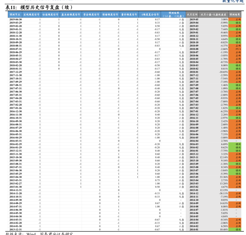Image resolution: width=246 pixels, height=235 pixels.
Task: Select the 资金维度信号 column header
Action: [x=91, y=14]
